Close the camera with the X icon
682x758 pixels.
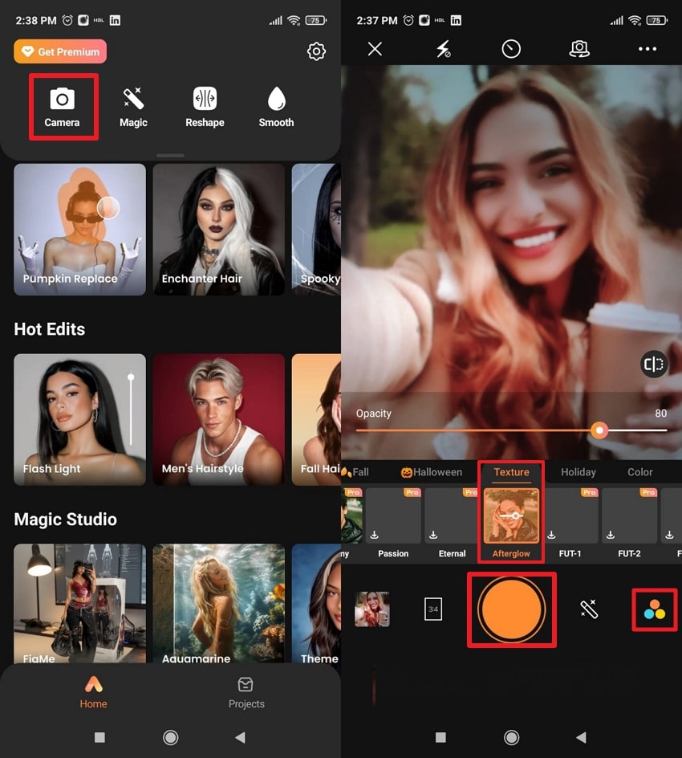[x=375, y=49]
